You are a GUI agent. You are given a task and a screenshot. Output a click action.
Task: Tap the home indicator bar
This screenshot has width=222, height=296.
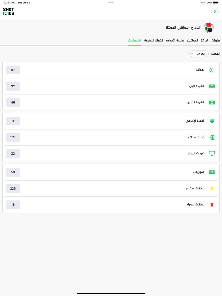coord(111,293)
